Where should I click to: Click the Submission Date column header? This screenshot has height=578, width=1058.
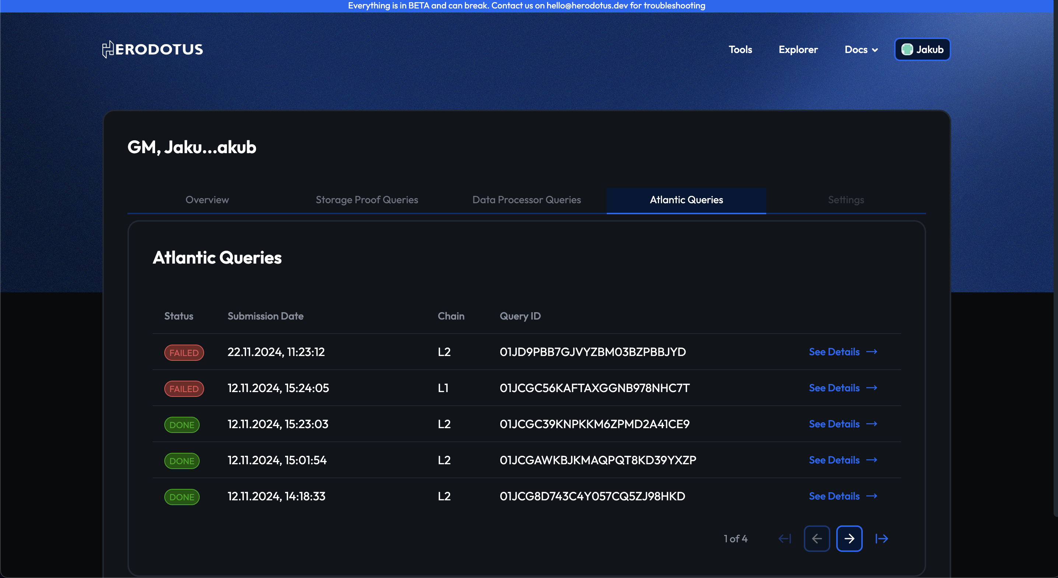click(265, 316)
